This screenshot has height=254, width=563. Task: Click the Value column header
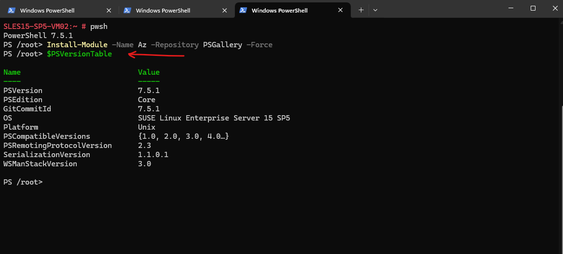coord(149,72)
